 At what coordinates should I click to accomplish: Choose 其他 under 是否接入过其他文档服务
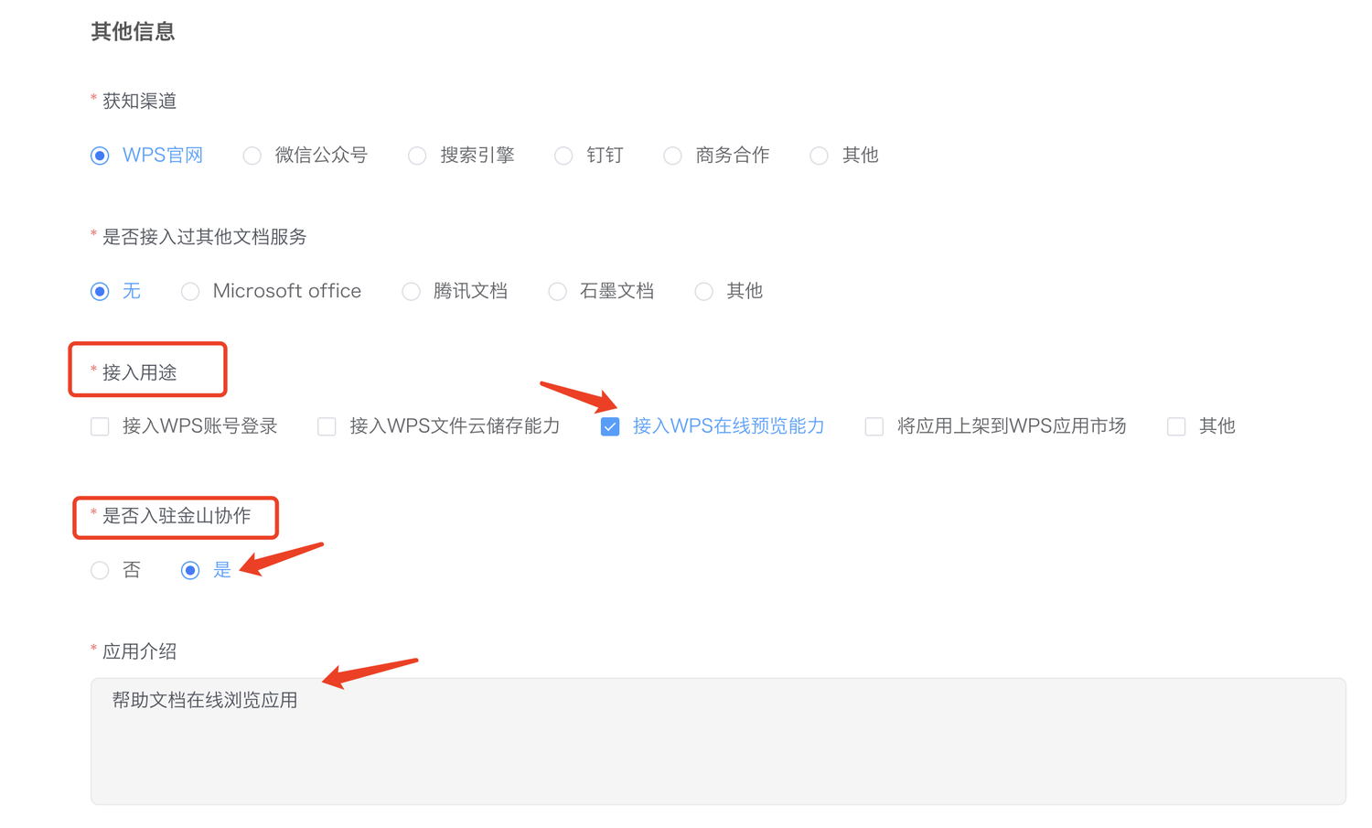click(x=703, y=292)
